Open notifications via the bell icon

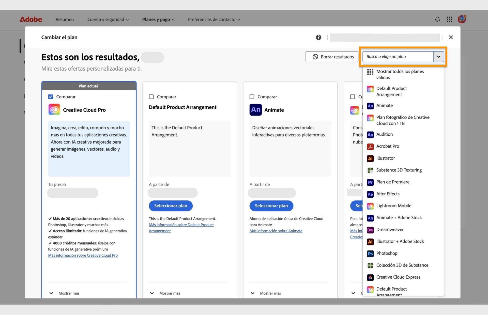(437, 19)
